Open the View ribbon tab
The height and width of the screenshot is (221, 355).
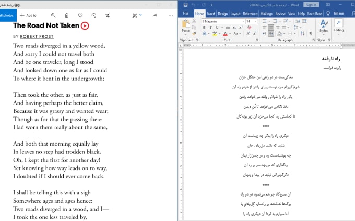[x=292, y=14]
